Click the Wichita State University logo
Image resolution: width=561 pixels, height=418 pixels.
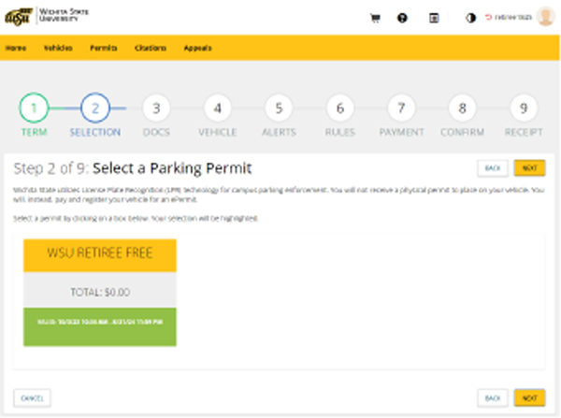coord(47,17)
